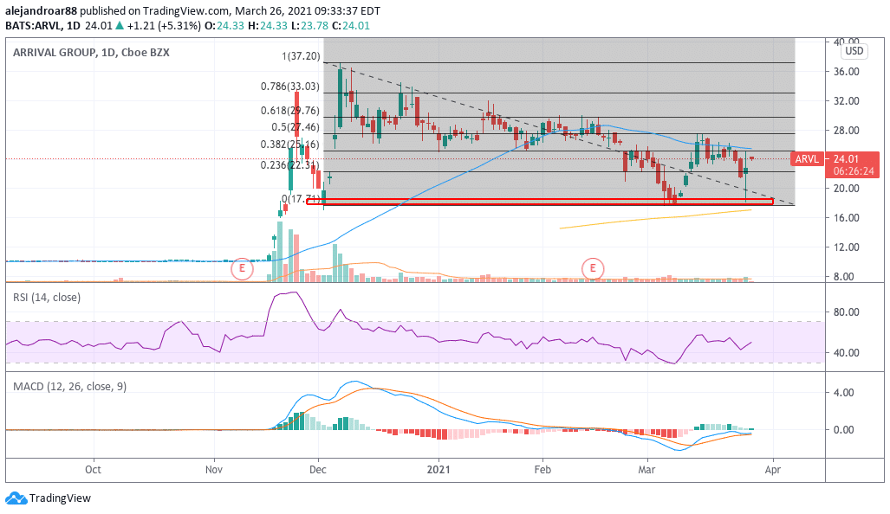This screenshot has height=514, width=890.
Task: Click the 28.00 price axis label
Action: point(846,131)
